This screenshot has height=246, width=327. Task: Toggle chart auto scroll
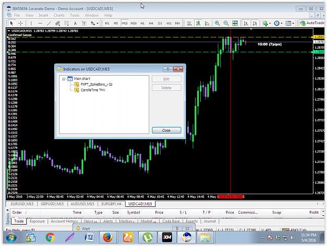point(246,23)
